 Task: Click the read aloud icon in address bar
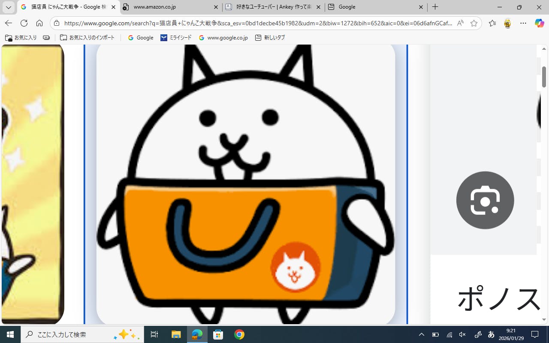[x=460, y=23]
